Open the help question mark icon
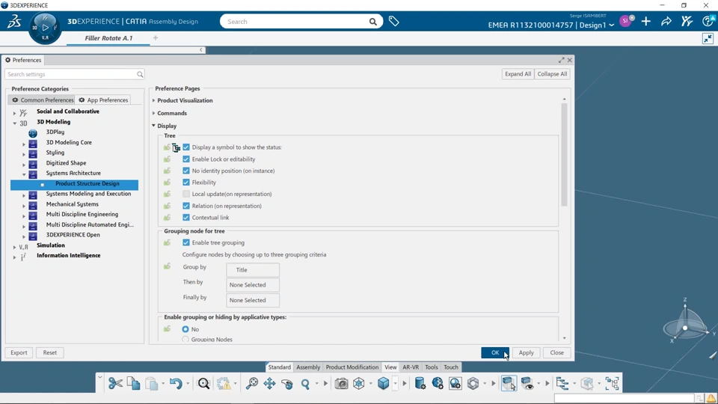 click(708, 21)
